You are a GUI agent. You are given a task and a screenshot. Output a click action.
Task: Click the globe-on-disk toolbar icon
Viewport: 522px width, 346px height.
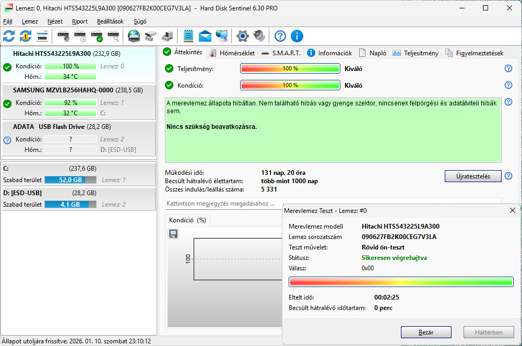(134, 36)
